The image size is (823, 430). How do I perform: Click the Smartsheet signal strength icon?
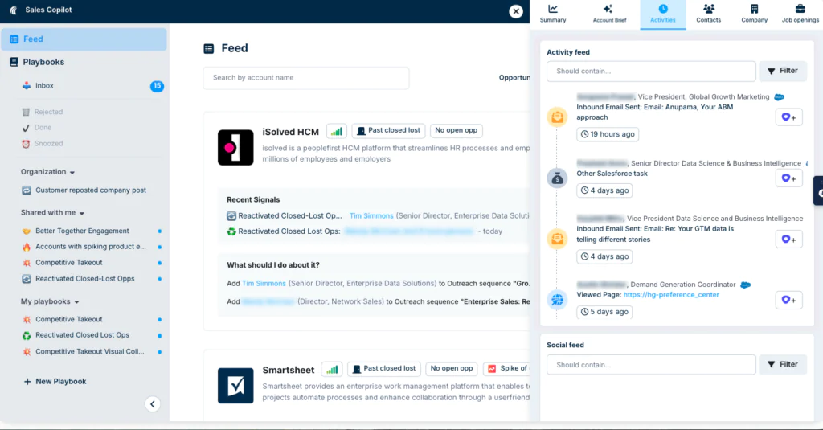[332, 370]
